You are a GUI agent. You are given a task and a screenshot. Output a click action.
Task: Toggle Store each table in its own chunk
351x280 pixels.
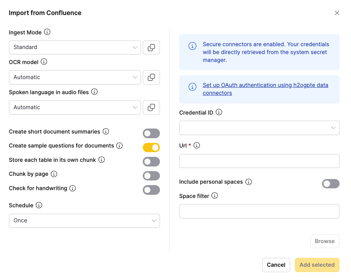(x=151, y=162)
